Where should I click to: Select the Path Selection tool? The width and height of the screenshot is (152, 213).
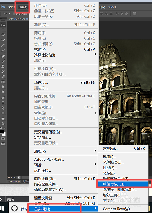tap(3, 108)
